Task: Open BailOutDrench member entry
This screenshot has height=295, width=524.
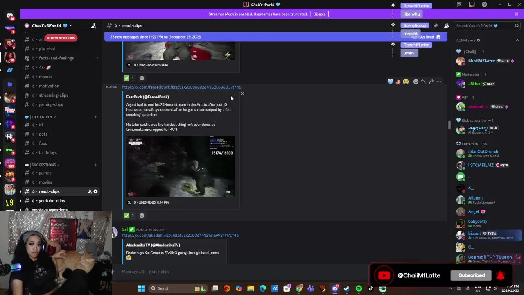Action: [x=488, y=154]
